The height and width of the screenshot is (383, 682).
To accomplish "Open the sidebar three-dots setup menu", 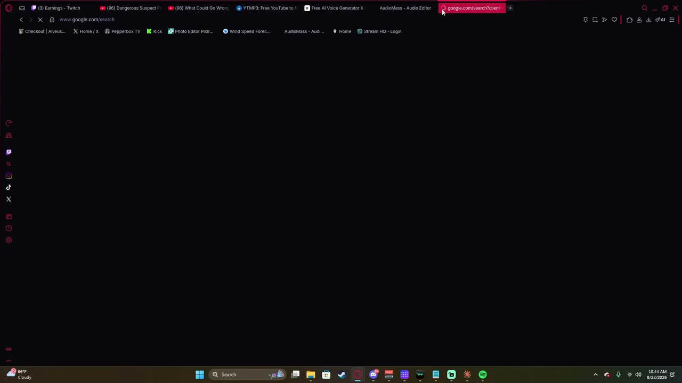I will click(x=9, y=360).
